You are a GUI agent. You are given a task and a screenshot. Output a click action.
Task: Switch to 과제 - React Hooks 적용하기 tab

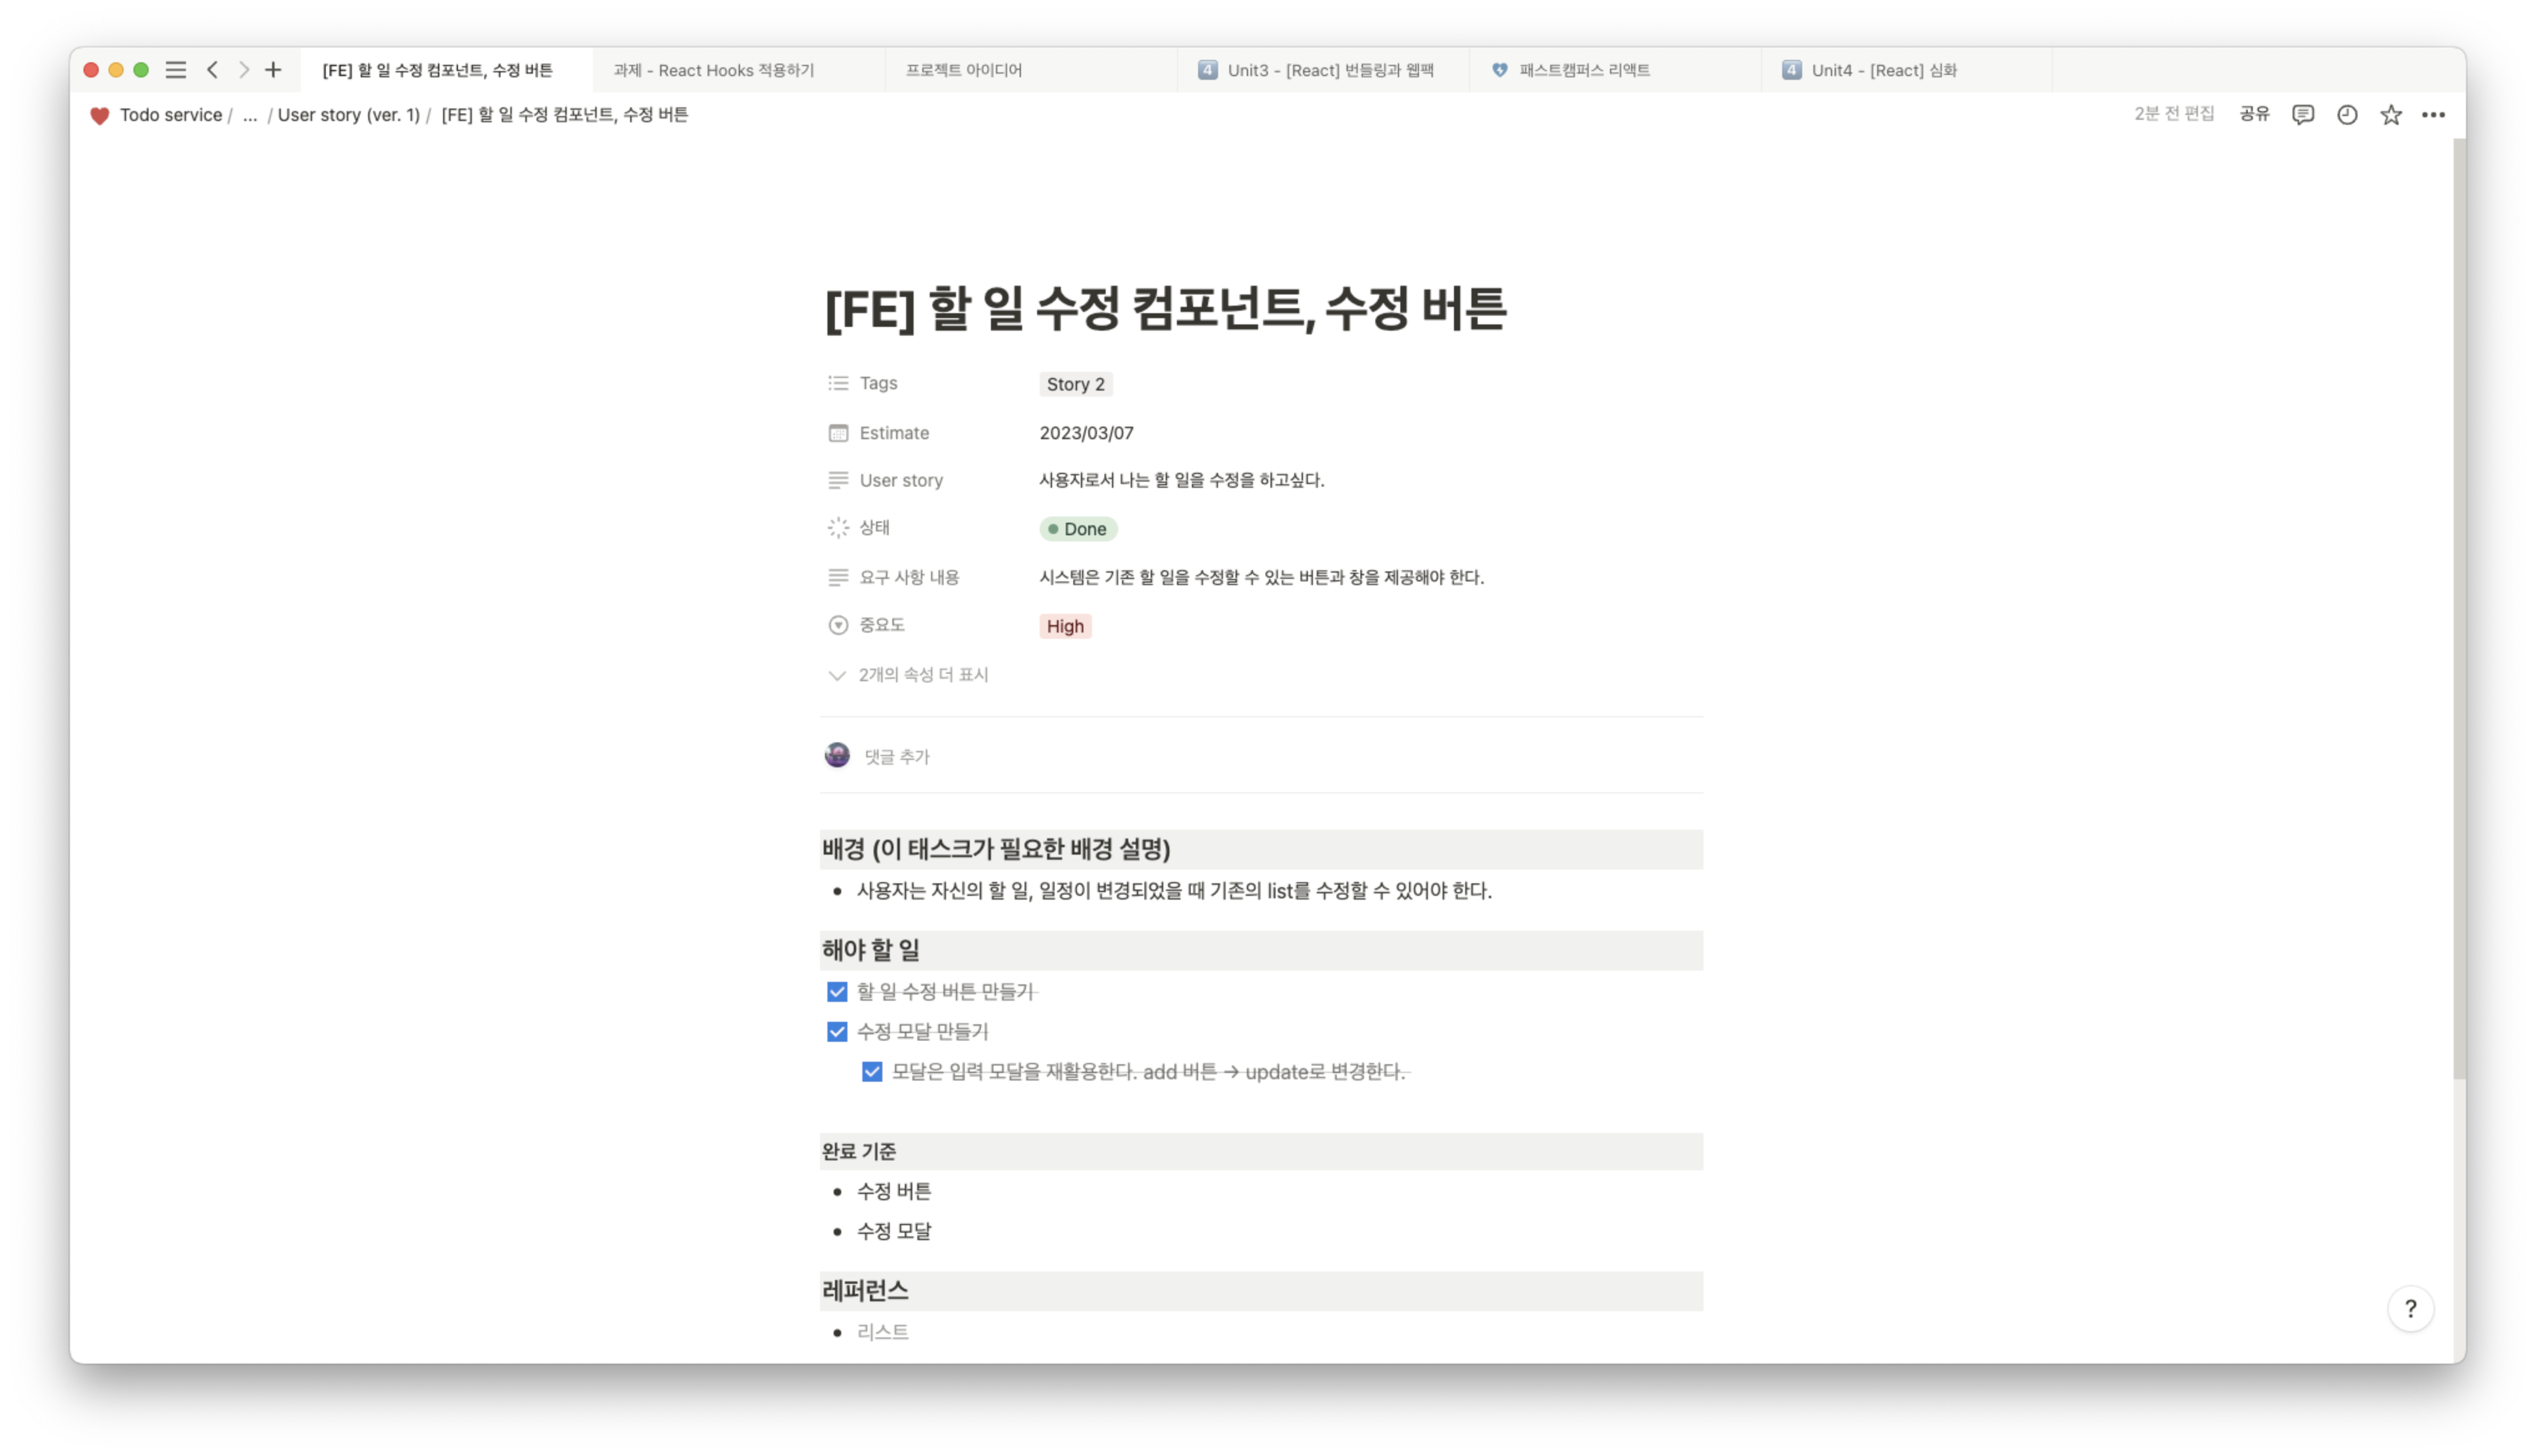click(738, 70)
